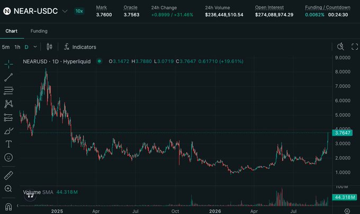Screen dimensions: 360x214
Task: Expand the timeframe interval dropdown
Action: click(35, 46)
